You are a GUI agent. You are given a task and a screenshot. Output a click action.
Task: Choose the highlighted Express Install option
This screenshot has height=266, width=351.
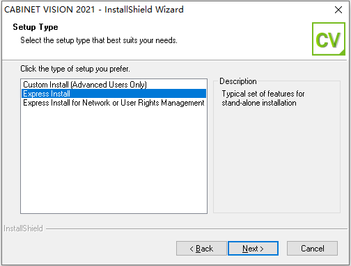point(114,94)
